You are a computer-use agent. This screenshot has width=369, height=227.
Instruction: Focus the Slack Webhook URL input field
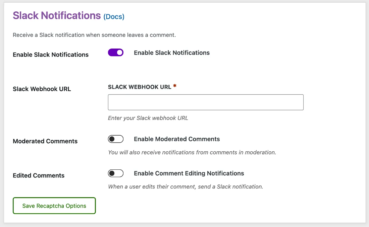[206, 102]
